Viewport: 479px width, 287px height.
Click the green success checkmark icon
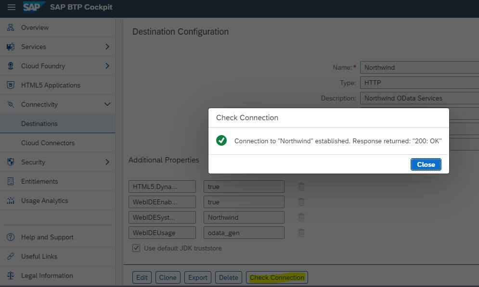[221, 140]
